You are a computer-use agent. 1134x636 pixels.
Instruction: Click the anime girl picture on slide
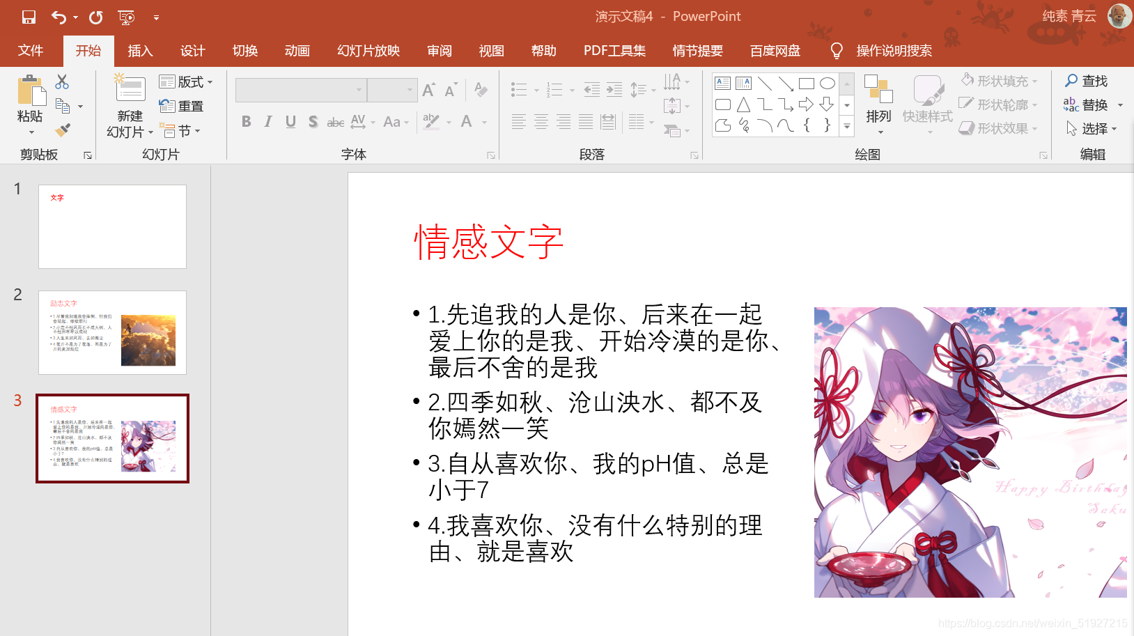pos(970,452)
